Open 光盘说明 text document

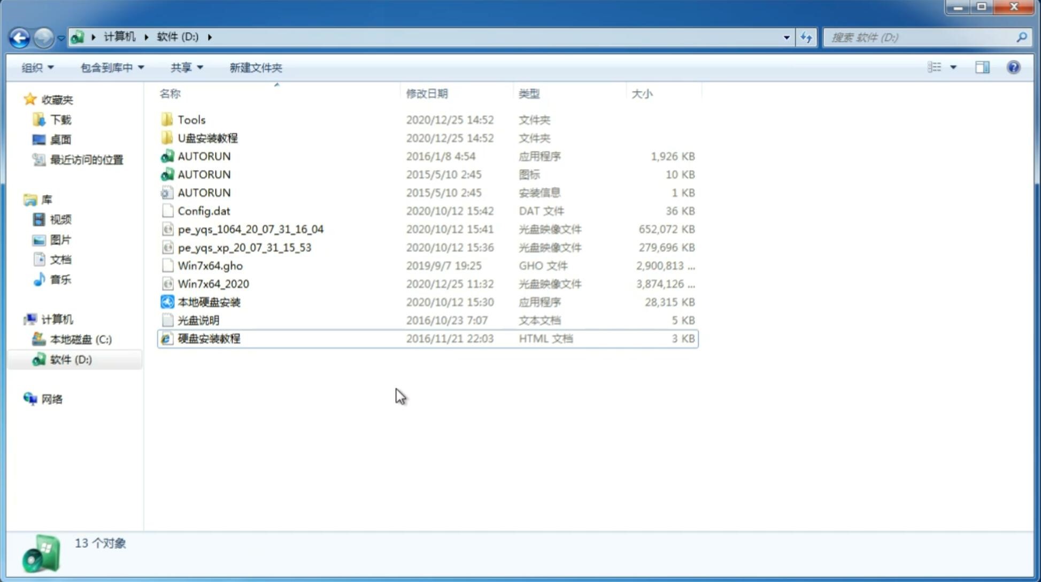pos(198,320)
